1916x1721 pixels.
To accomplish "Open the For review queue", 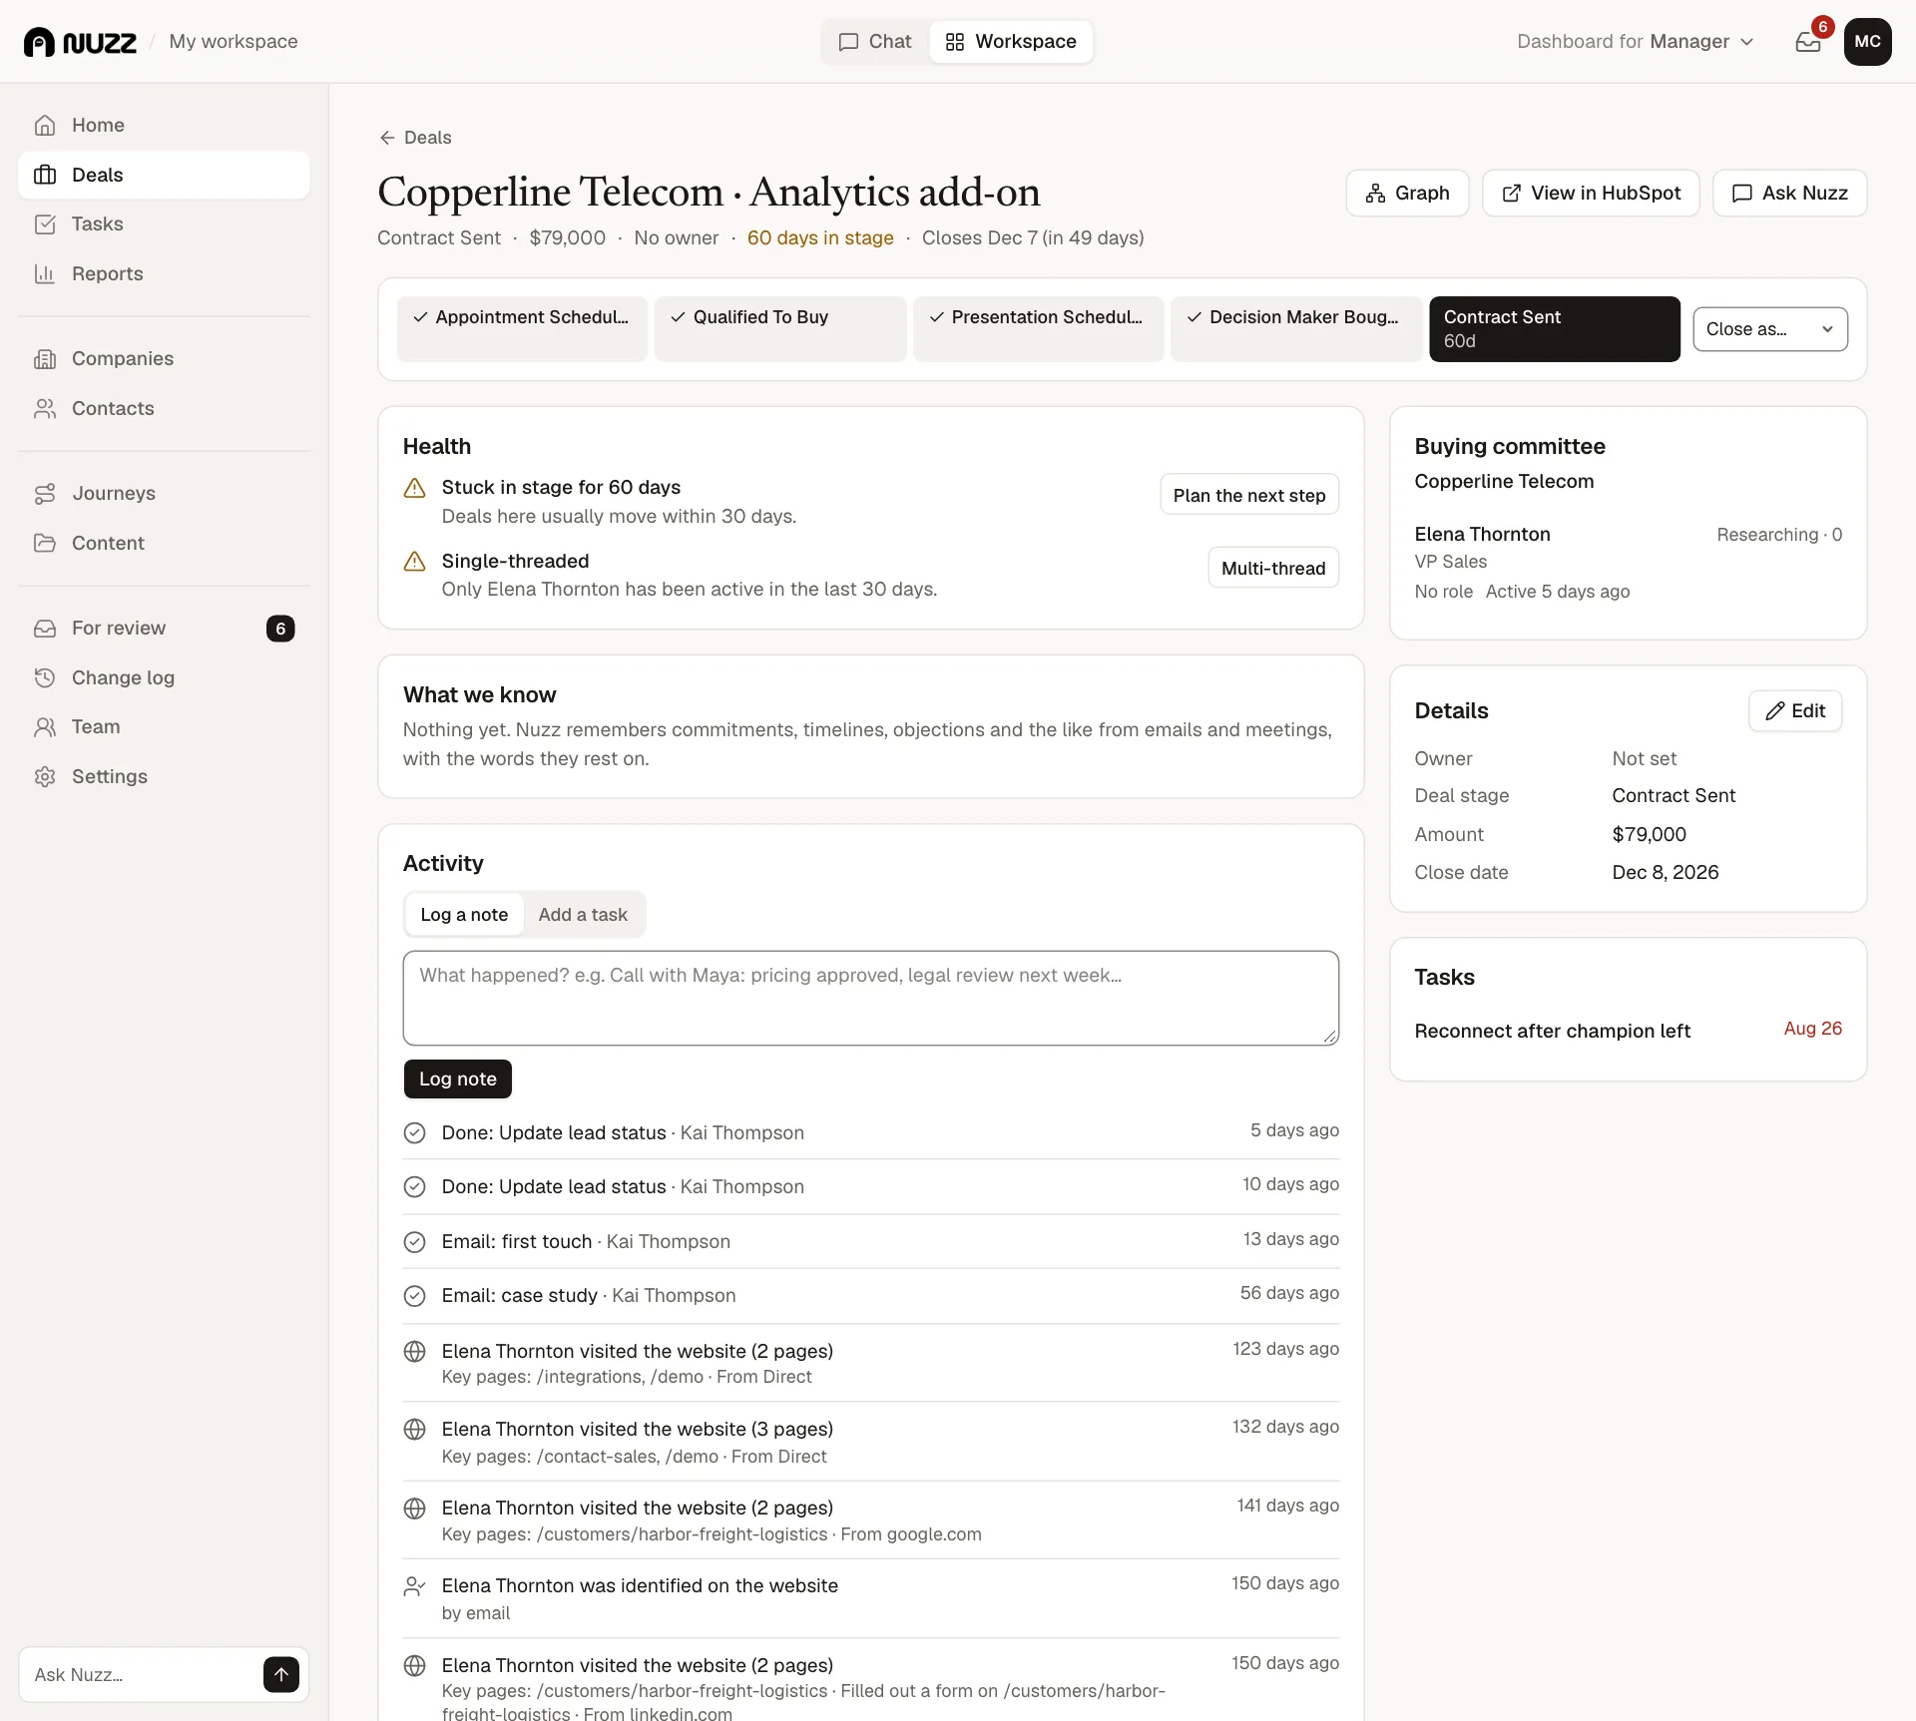I will coord(164,628).
